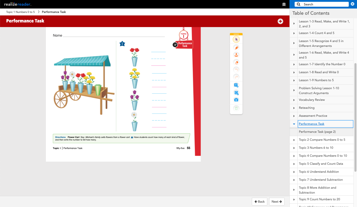
Task: Click the red flowers vase answer line
Action: (x=159, y=59)
